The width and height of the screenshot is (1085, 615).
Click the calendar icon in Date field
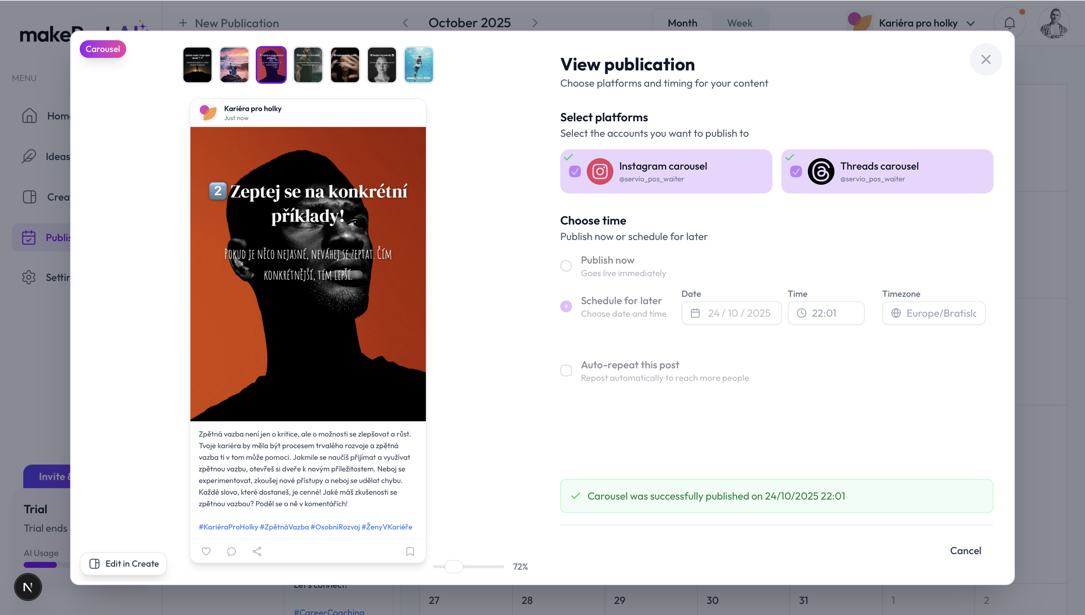[695, 313]
